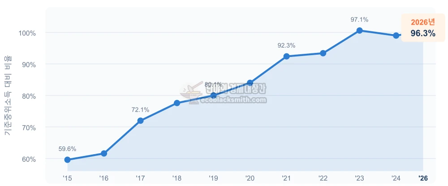Click the '26 x-axis label

pyautogui.click(x=423, y=178)
